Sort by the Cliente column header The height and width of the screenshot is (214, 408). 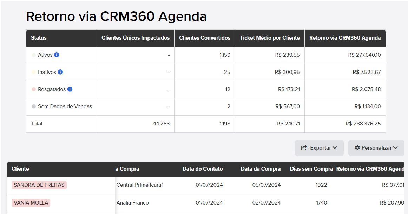(20, 169)
